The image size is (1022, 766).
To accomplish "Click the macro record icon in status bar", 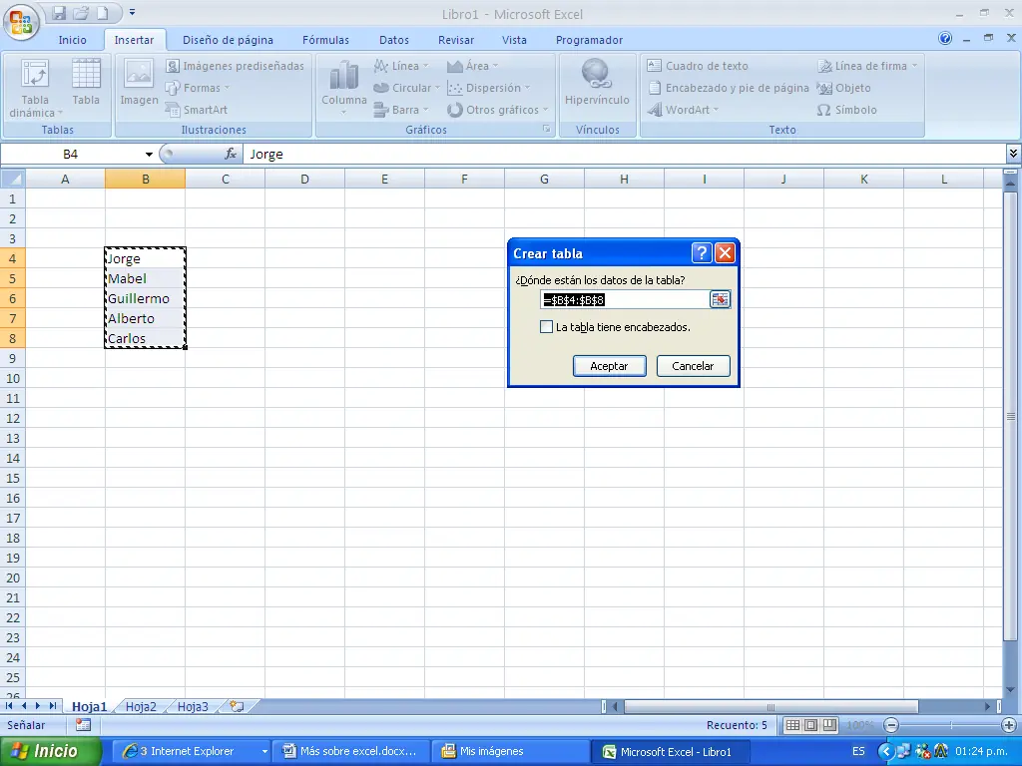I will click(84, 725).
